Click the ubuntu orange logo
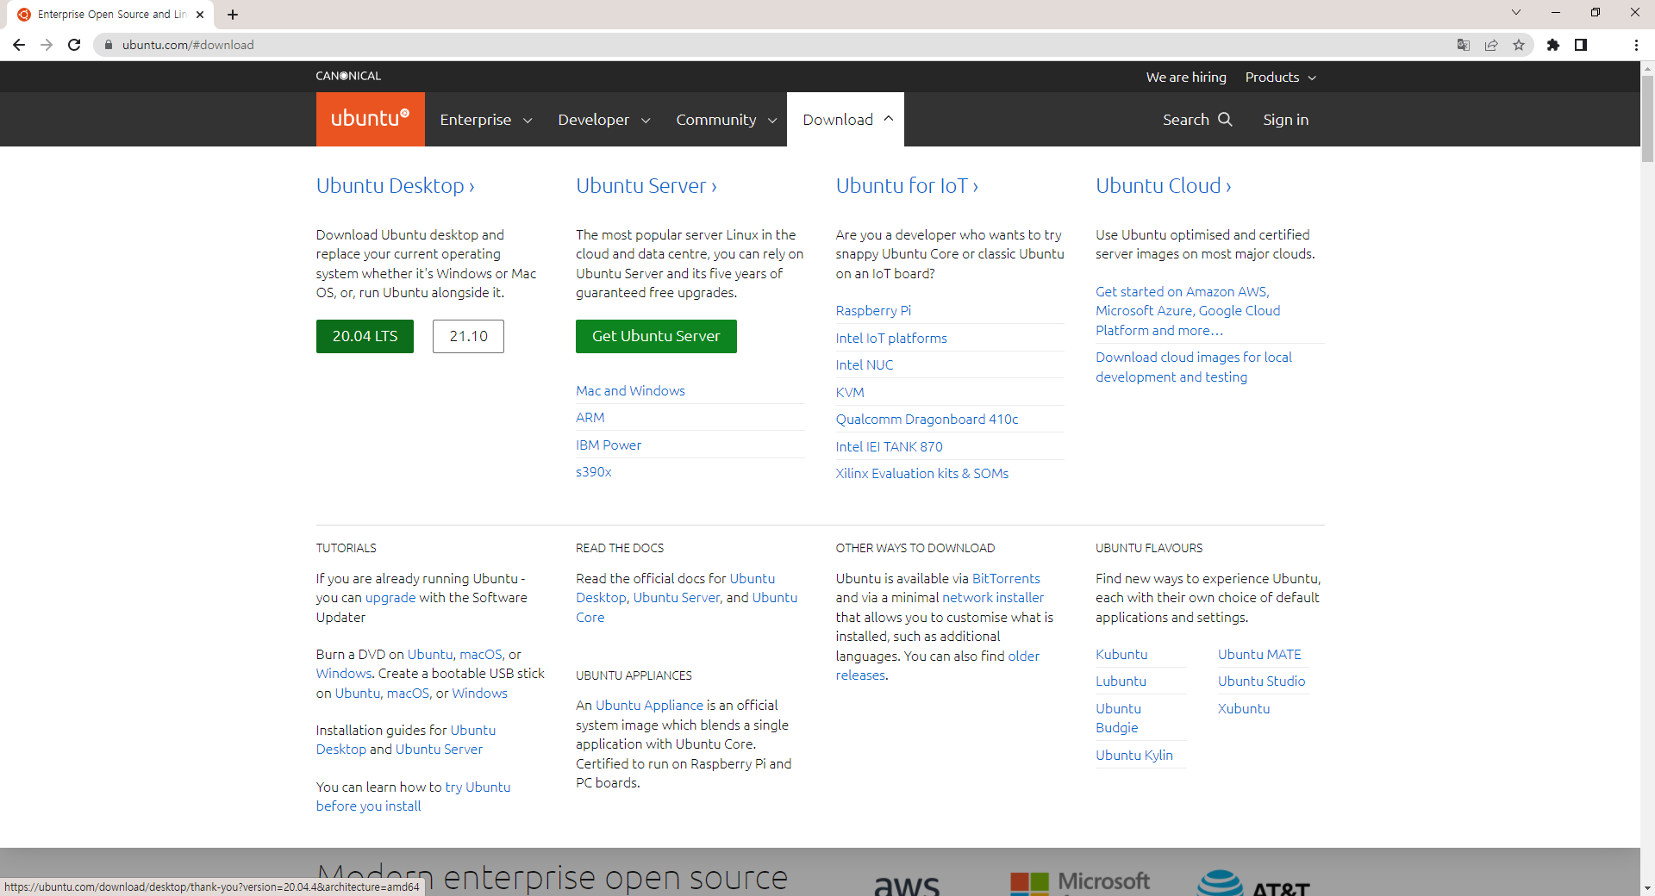The image size is (1655, 896). tap(371, 119)
